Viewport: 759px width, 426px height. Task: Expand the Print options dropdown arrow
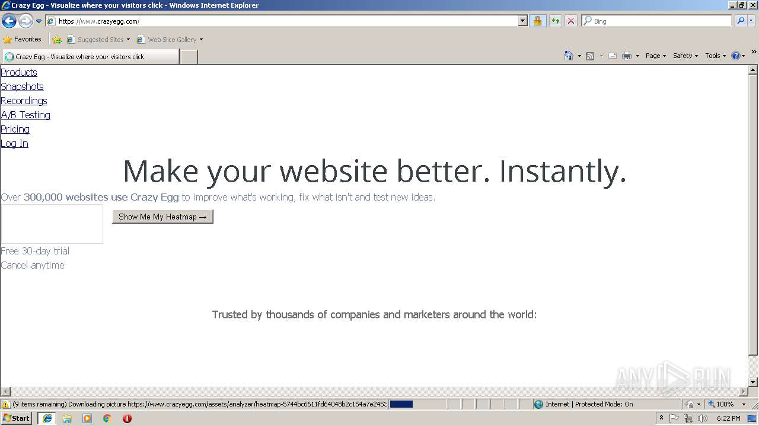(637, 56)
